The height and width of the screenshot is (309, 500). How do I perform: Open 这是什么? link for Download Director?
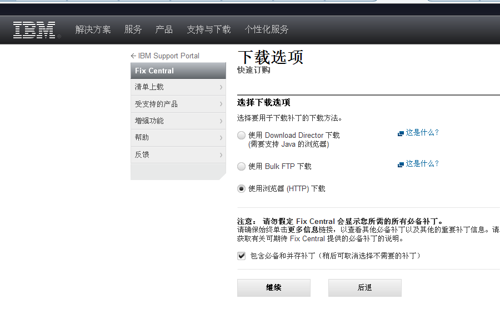pyautogui.click(x=422, y=133)
